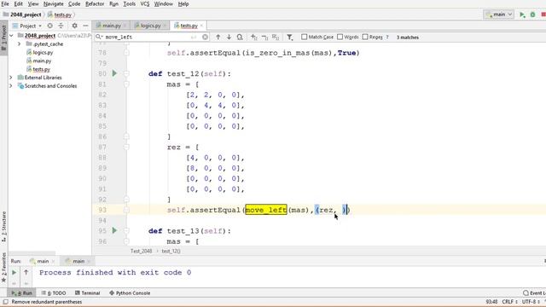Enable Words checkbox

coord(340,37)
